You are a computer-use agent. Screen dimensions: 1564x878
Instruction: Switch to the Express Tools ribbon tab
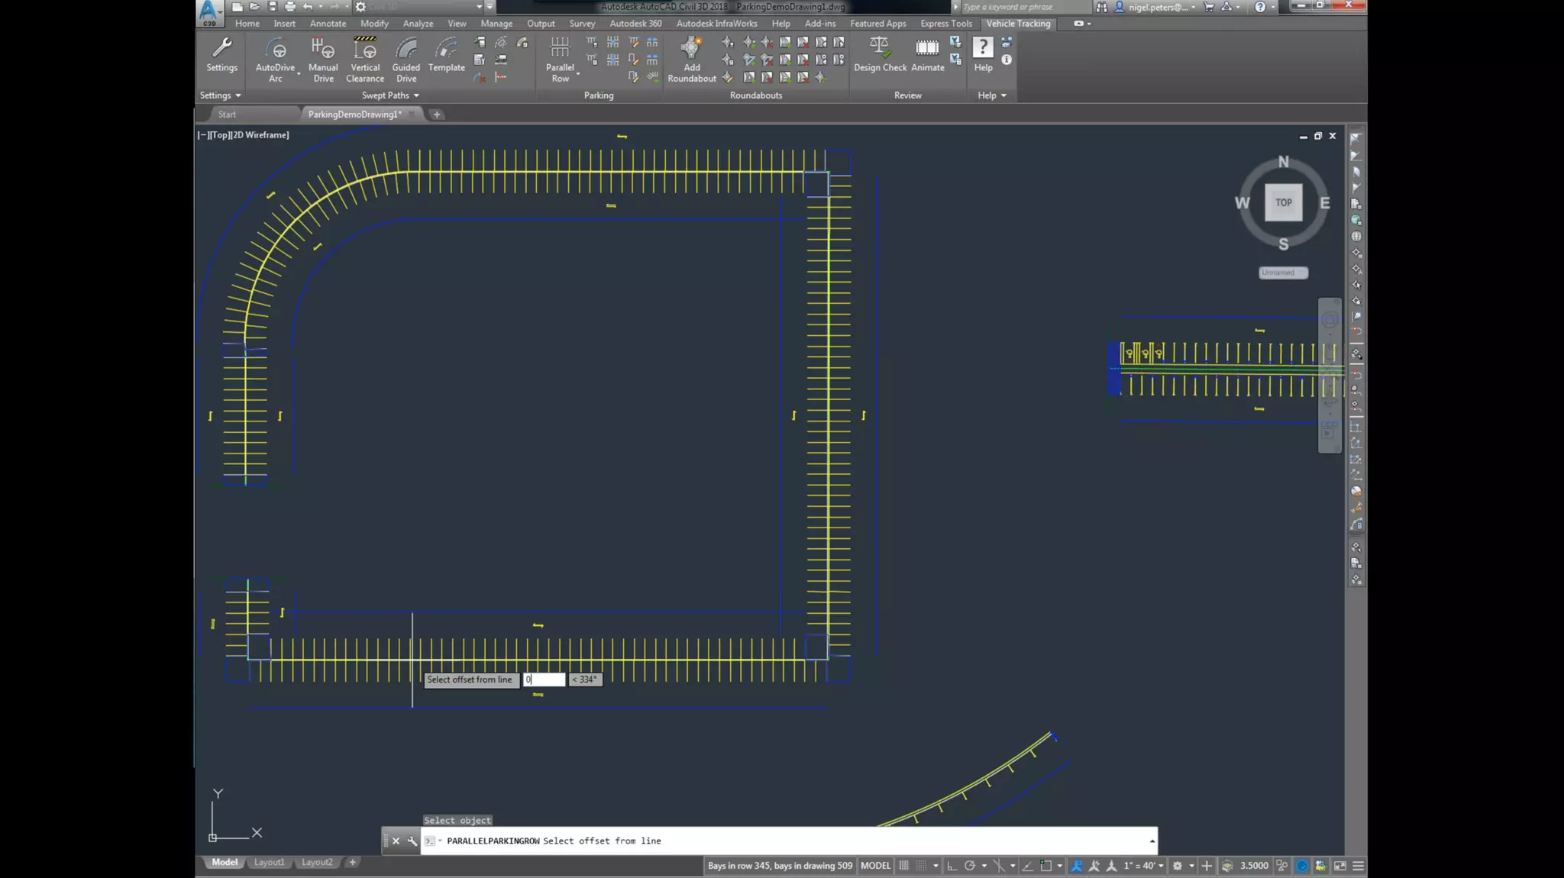point(945,24)
